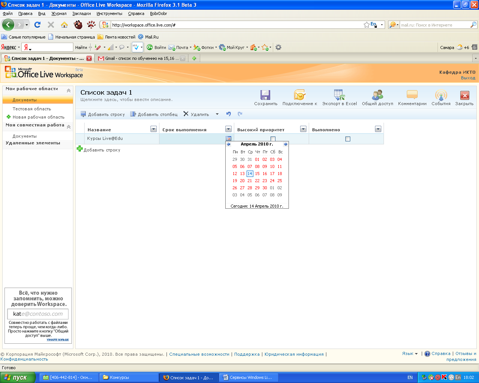Go to previous month in calendar

pos(229,144)
